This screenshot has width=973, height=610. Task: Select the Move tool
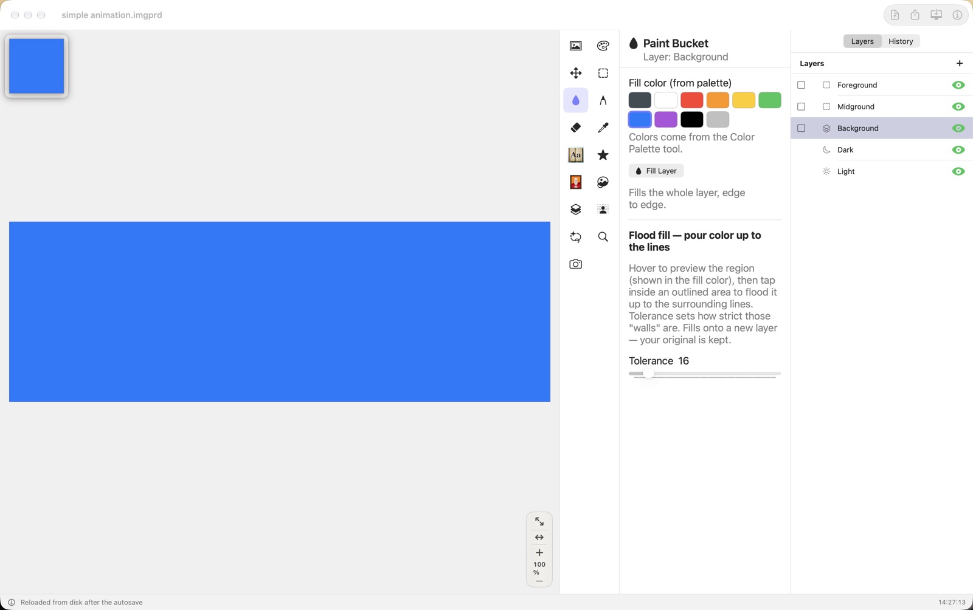[x=575, y=74]
